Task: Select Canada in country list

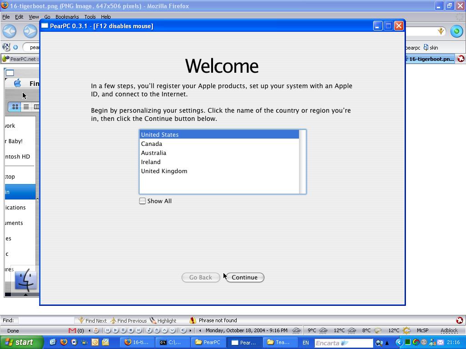Action: [219, 144]
